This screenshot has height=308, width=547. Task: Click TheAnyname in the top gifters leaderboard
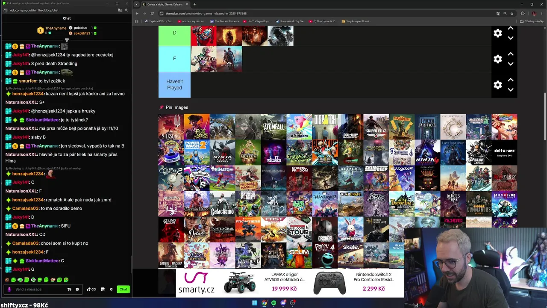[x=56, y=28]
